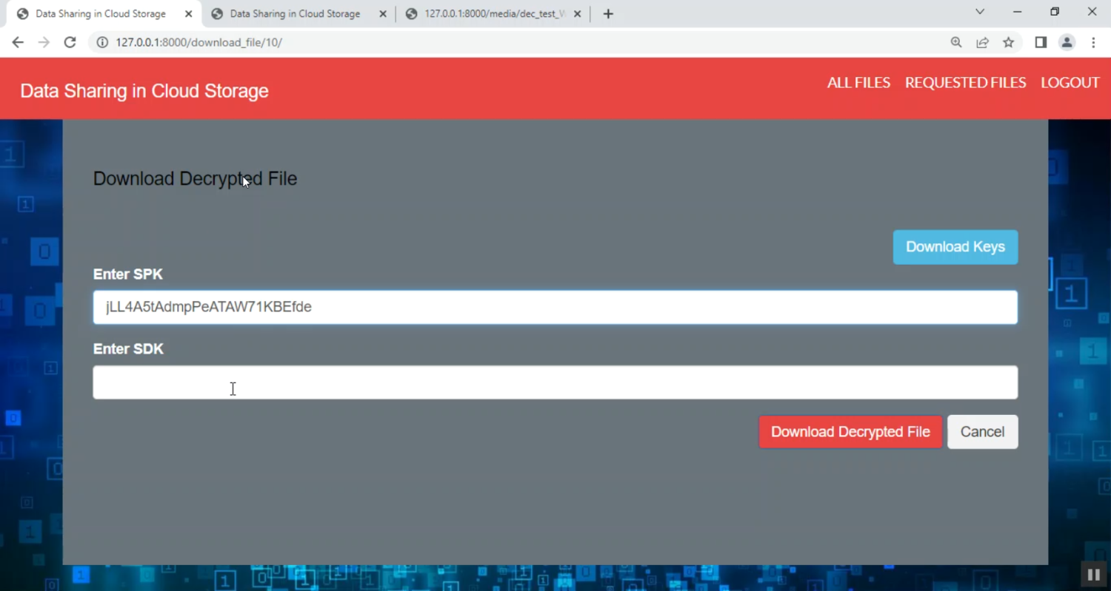
Task: Switch to the second Data Sharing tab
Action: tap(294, 13)
